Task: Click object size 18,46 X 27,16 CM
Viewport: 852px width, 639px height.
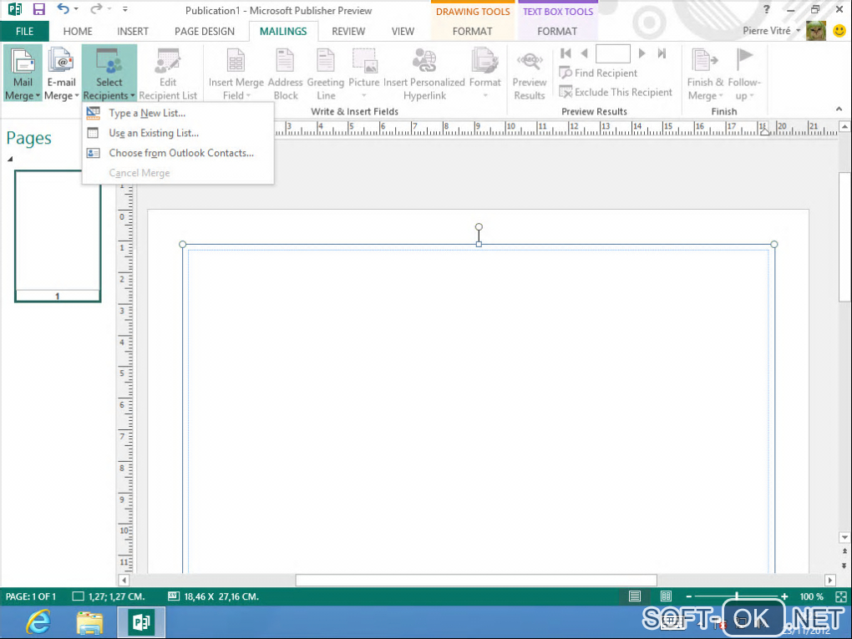Action: coord(214,596)
